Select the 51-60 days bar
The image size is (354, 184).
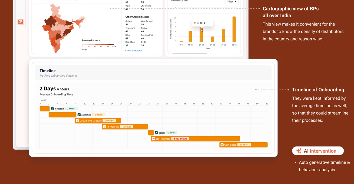pos(234,29)
